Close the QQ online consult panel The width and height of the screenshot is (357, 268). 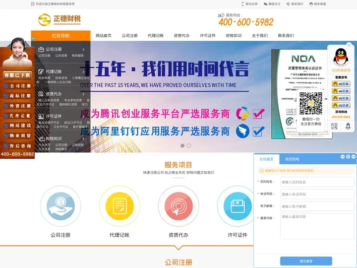[x=349, y=45]
